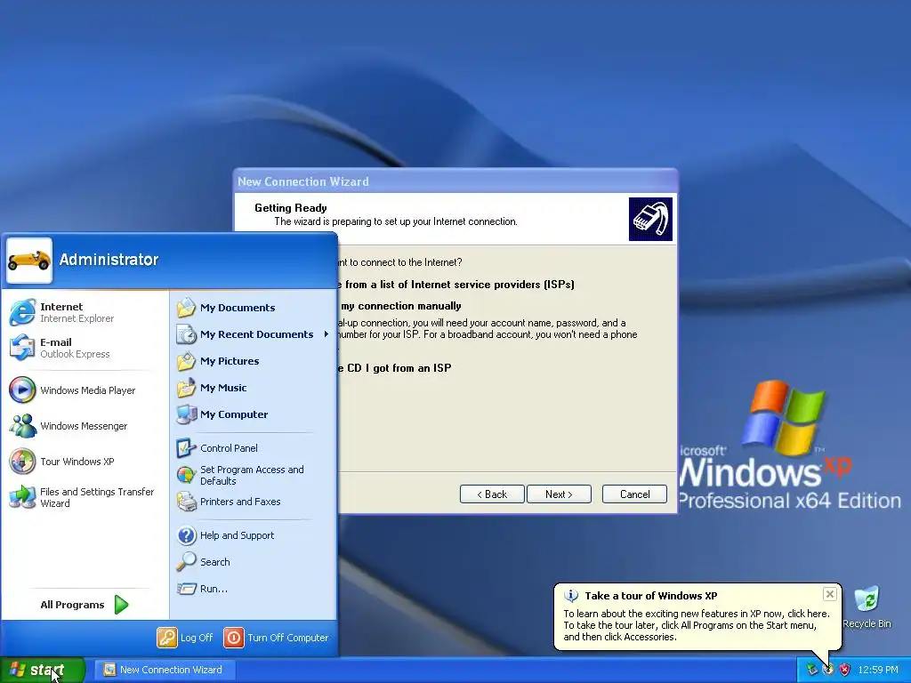Image resolution: width=911 pixels, height=683 pixels.
Task: Click the Log Off text label
Action: coord(197,638)
